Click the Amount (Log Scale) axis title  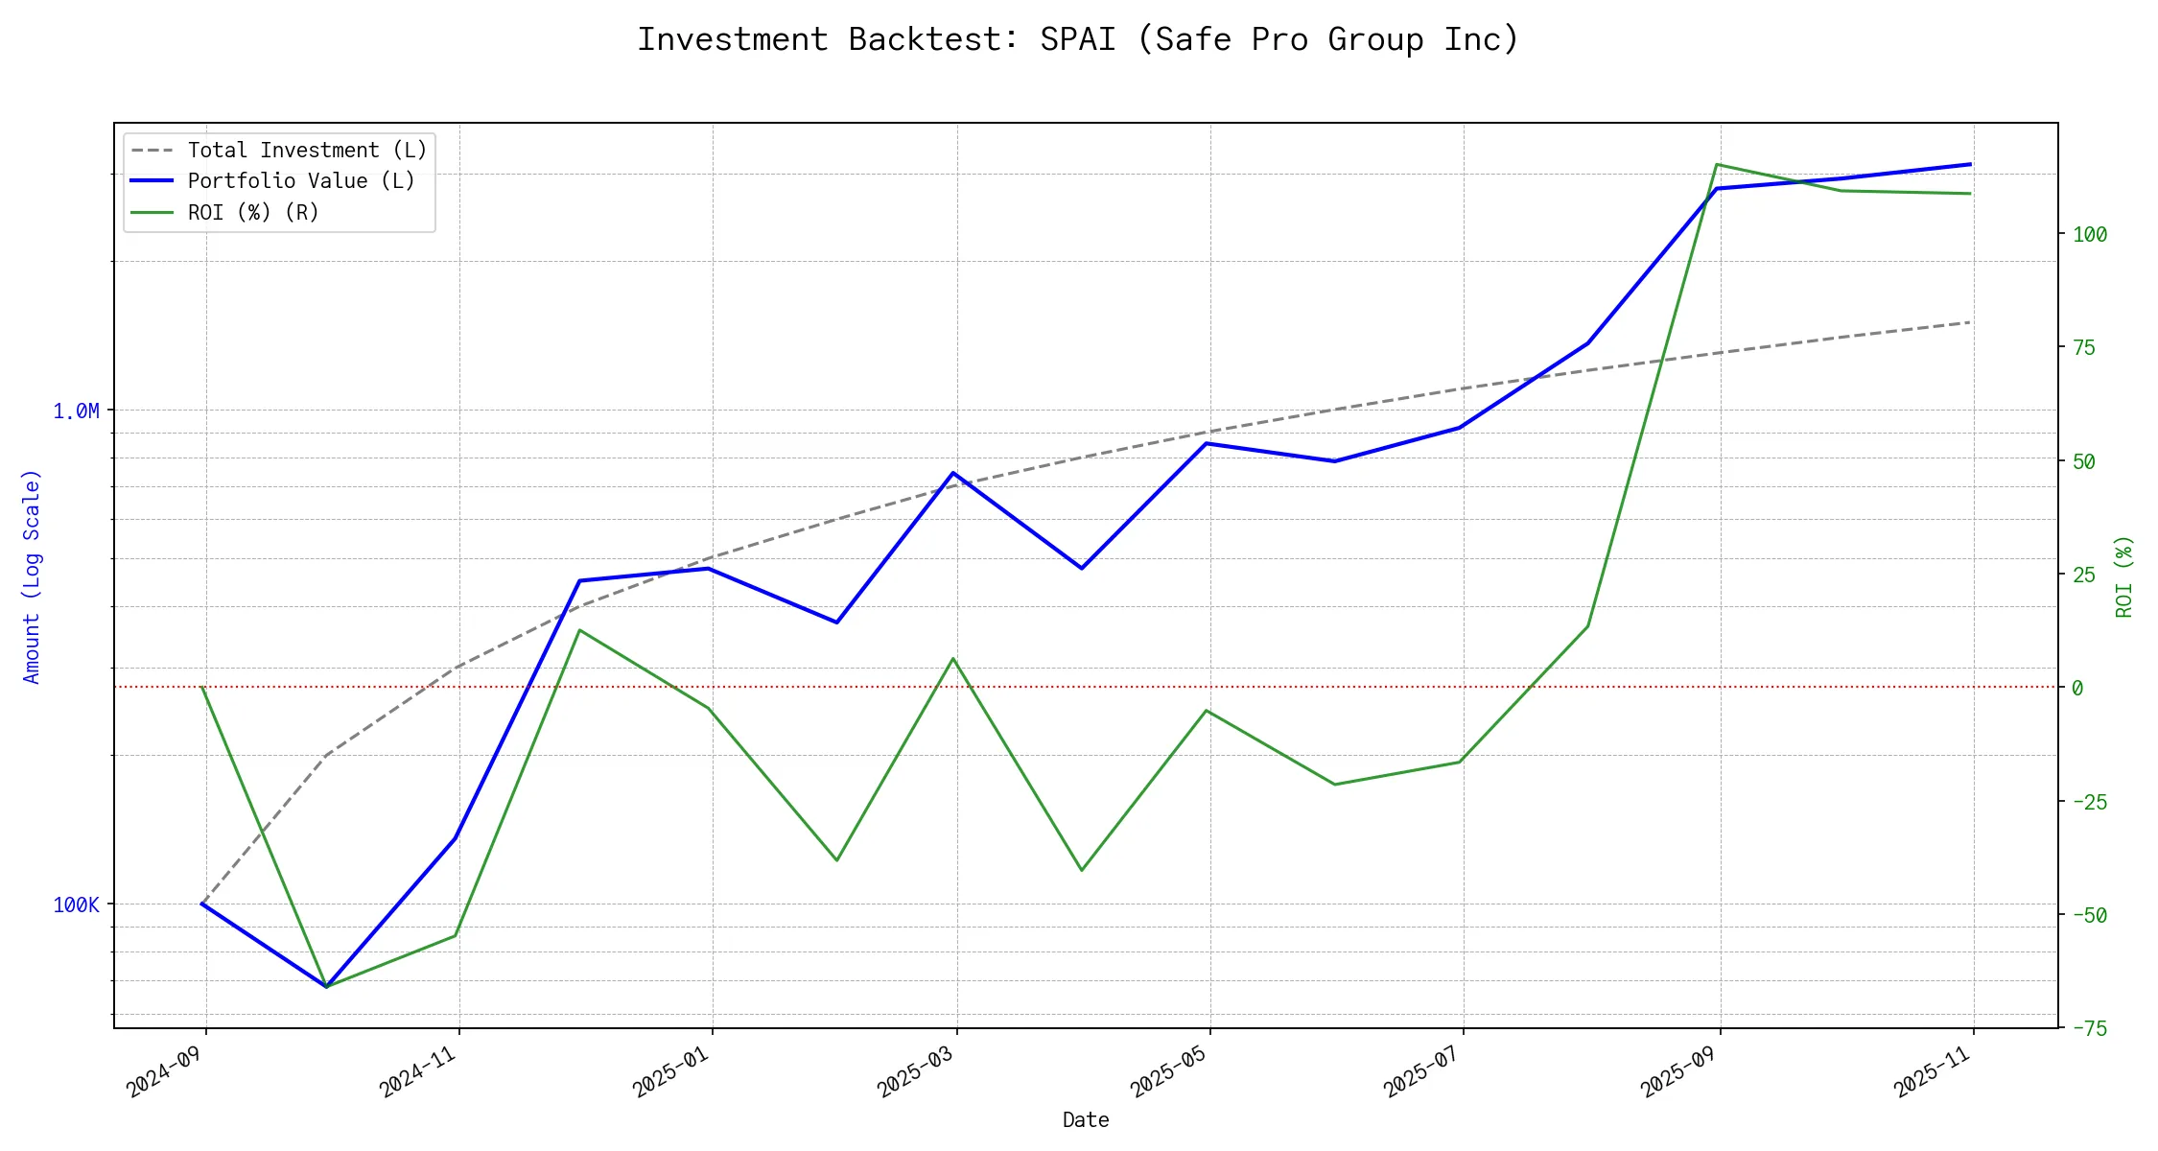pos(32,576)
